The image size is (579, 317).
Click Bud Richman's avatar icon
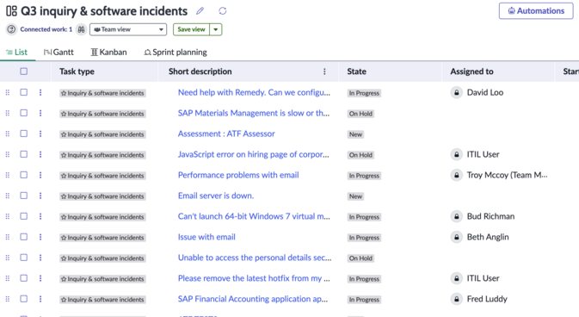point(457,216)
